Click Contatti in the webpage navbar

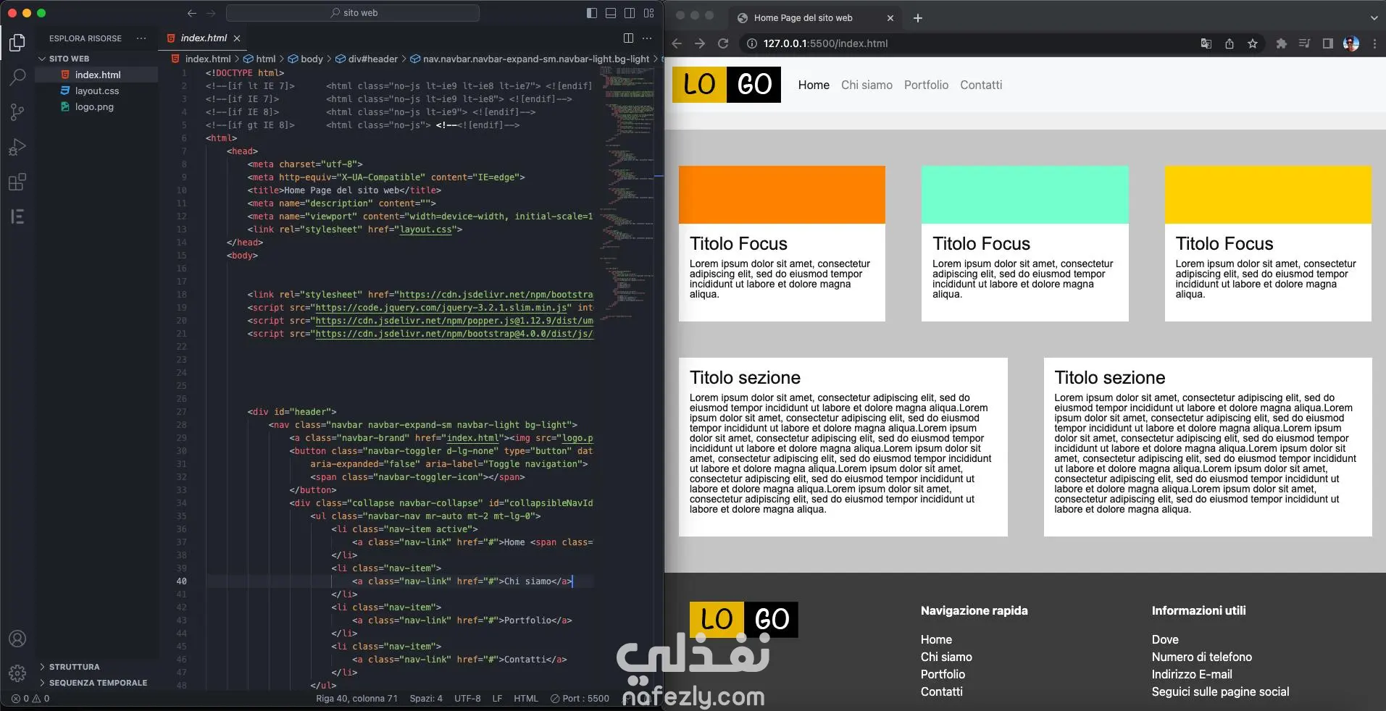[981, 85]
